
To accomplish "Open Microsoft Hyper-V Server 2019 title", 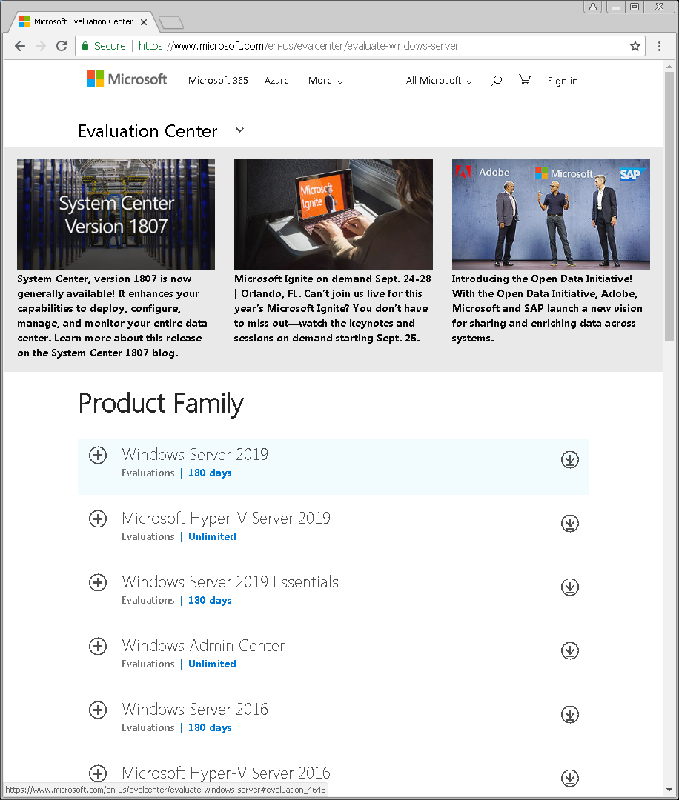I will pos(225,518).
